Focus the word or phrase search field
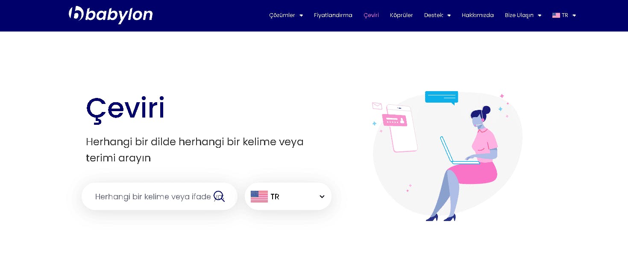The image size is (628, 270). (x=159, y=196)
